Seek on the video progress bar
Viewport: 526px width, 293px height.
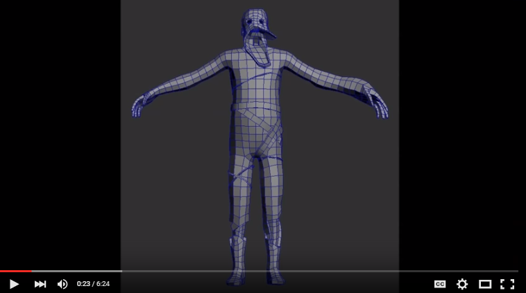[259, 271]
